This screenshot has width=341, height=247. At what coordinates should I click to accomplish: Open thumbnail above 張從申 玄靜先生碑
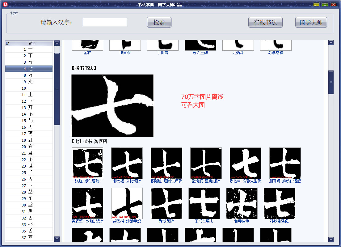pyautogui.click(x=246, y=163)
